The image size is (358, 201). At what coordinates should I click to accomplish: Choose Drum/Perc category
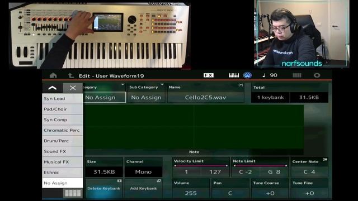[62, 141]
